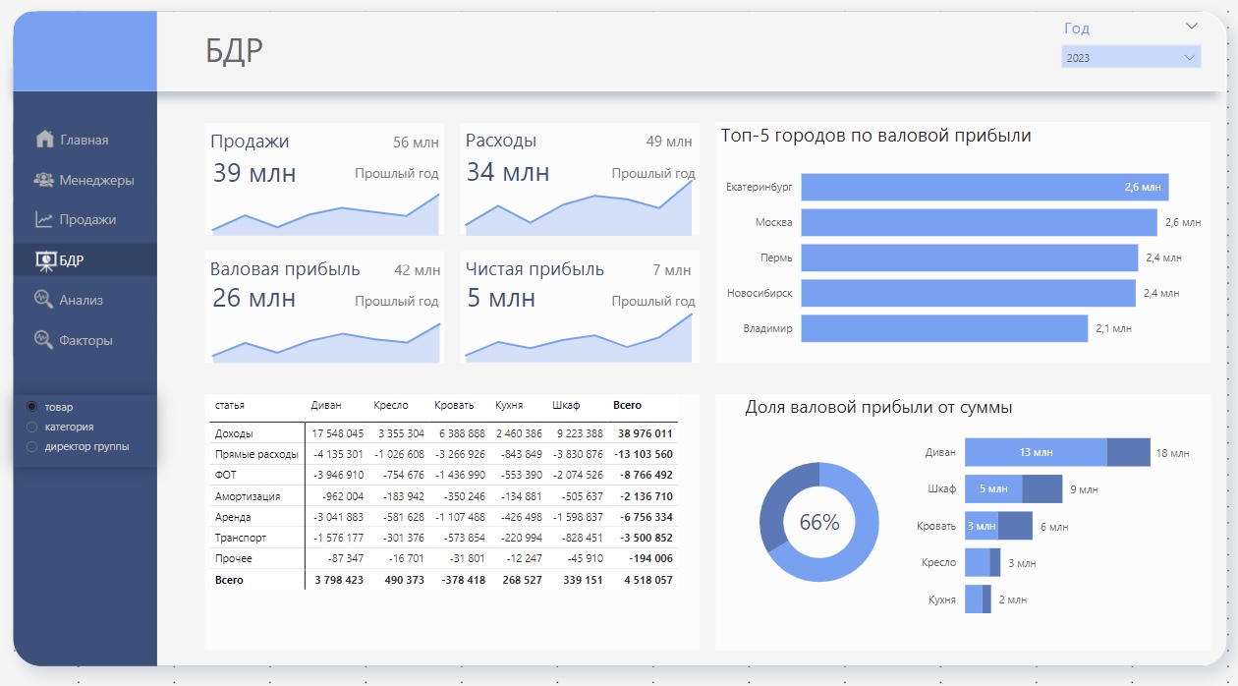Sort table by Кровать column header
Image resolution: width=1238 pixels, height=686 pixels.
pyautogui.click(x=454, y=405)
